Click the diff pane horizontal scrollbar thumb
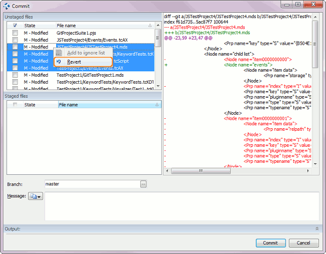Viewport: 326px width, 254px height. click(201, 171)
